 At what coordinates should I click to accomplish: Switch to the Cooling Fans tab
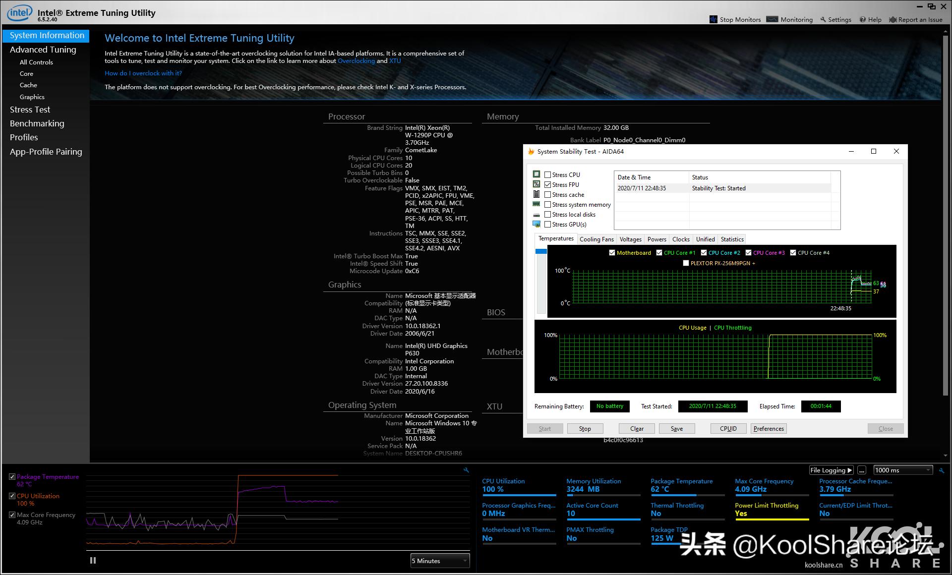pyautogui.click(x=596, y=239)
